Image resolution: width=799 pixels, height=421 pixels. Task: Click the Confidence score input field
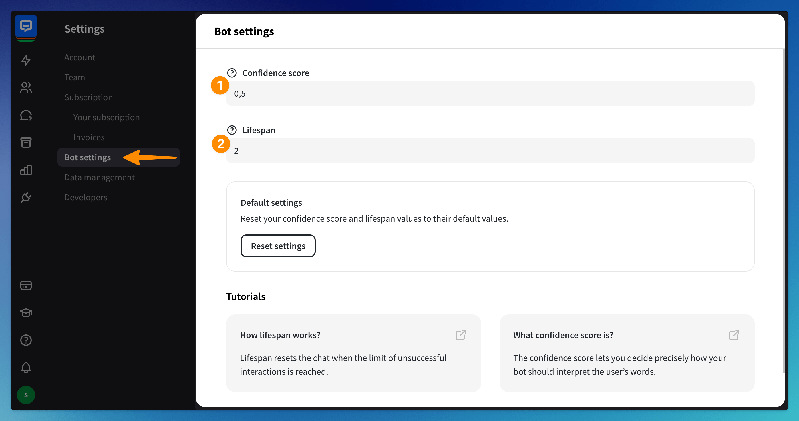[x=490, y=94]
